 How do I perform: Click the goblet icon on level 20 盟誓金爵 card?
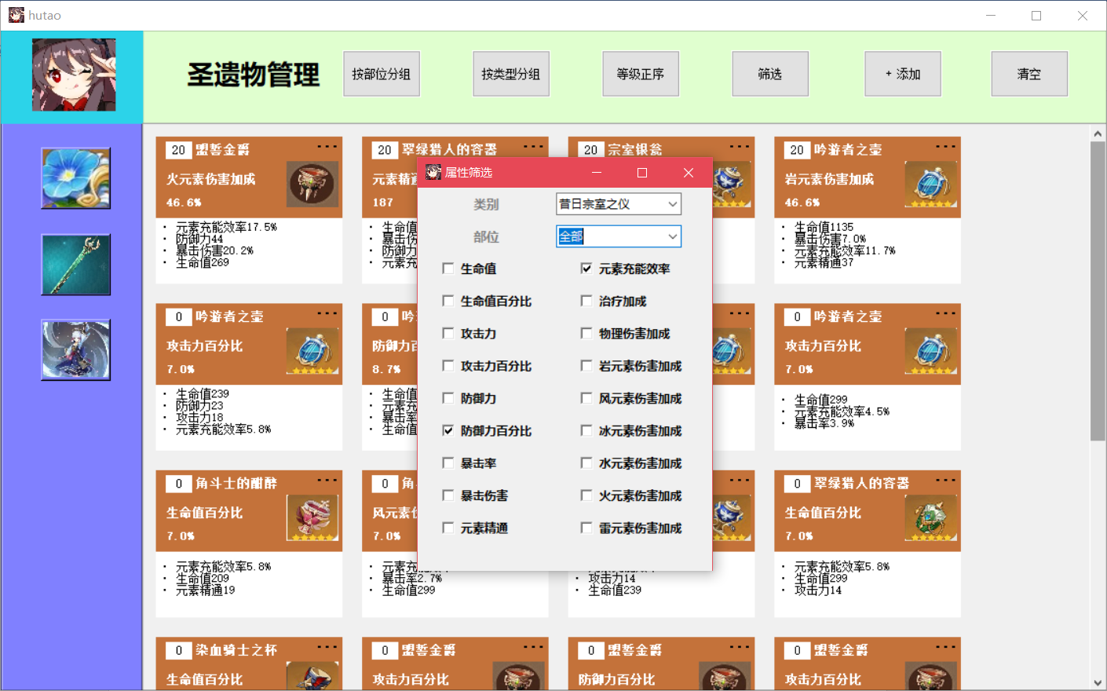312,184
